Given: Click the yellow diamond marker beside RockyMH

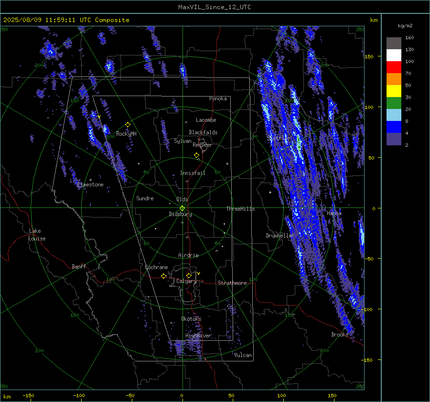Looking at the screenshot, I should [x=128, y=125].
